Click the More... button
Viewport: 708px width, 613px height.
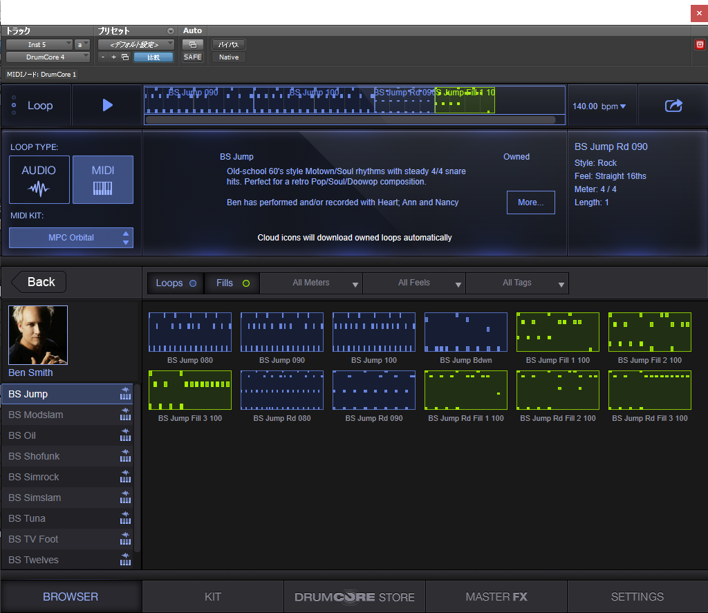coord(530,202)
